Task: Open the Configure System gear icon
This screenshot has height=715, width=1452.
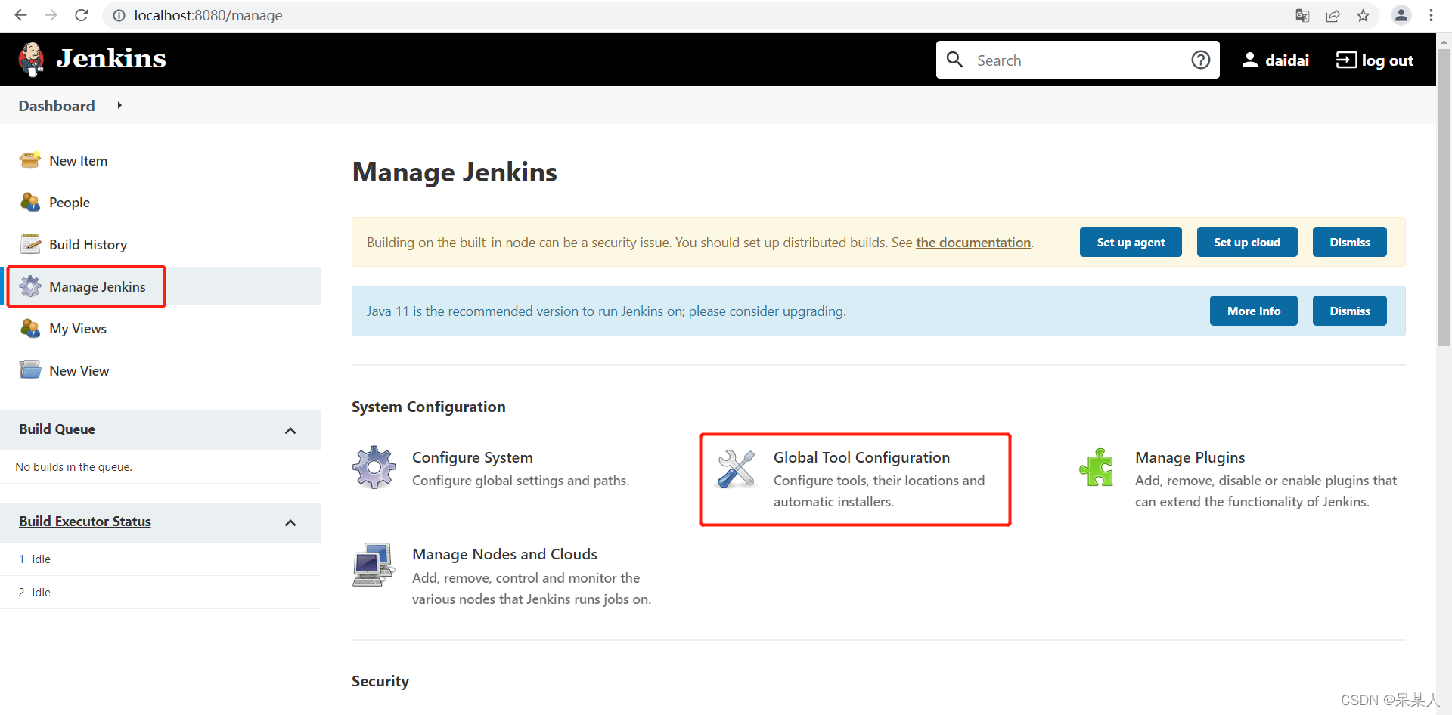Action: 374,467
